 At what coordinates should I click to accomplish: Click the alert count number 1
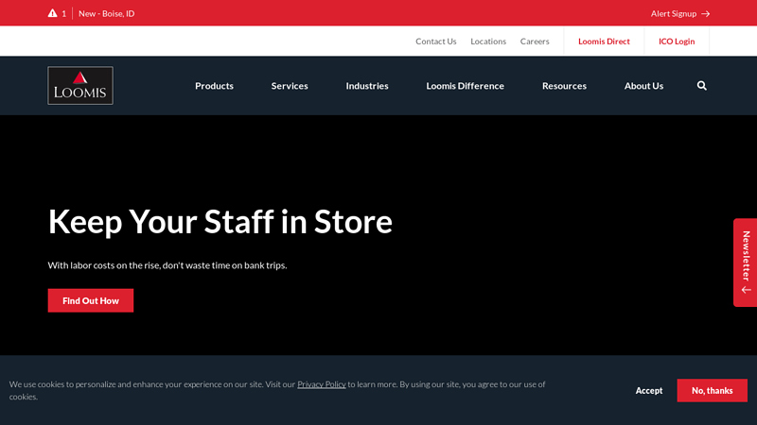(x=63, y=13)
